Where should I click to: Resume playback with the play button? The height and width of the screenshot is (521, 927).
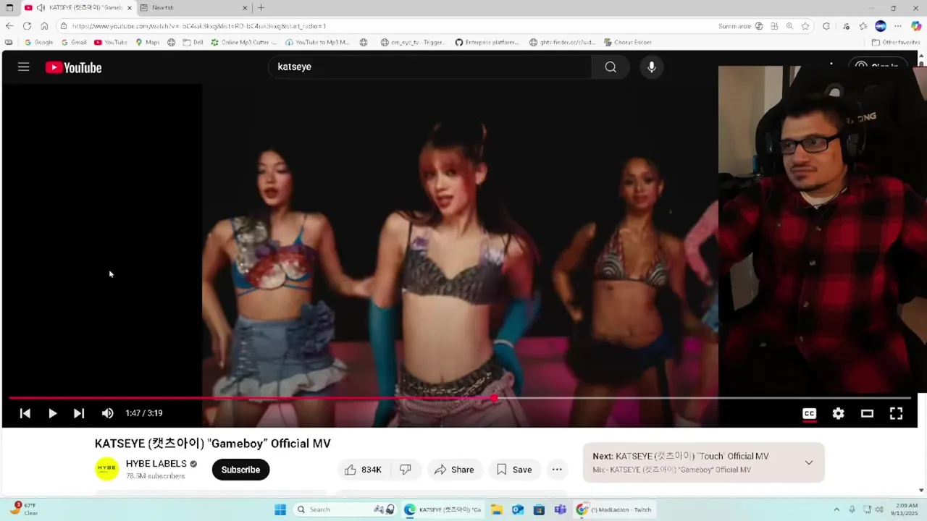(52, 413)
